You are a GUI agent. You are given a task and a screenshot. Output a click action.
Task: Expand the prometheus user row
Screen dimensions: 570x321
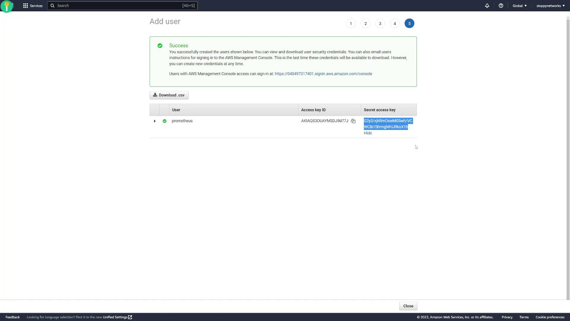coord(155,121)
